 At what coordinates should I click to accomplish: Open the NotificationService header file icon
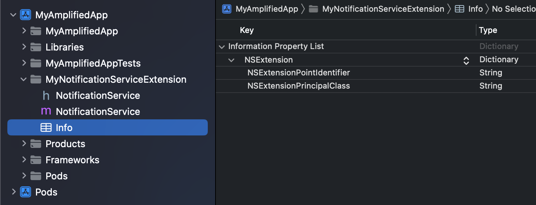point(46,96)
